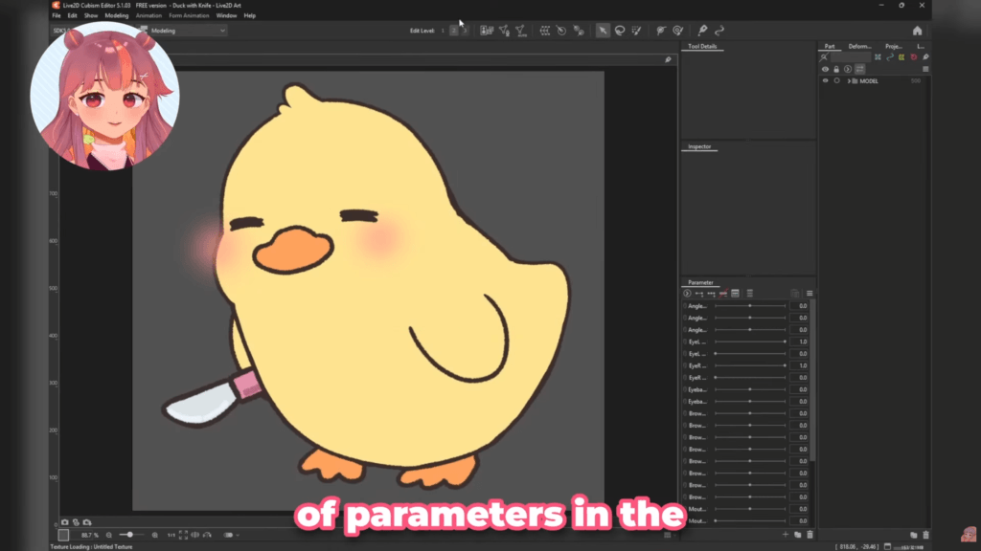Click the flip canvas horizontally icon
This screenshot has height=551, width=981.
195,535
